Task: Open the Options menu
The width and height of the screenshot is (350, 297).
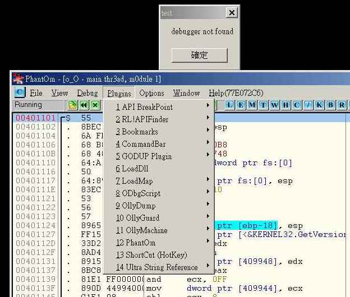Action: tap(151, 93)
